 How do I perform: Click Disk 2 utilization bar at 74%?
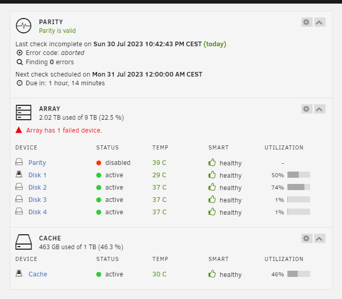click(x=299, y=187)
